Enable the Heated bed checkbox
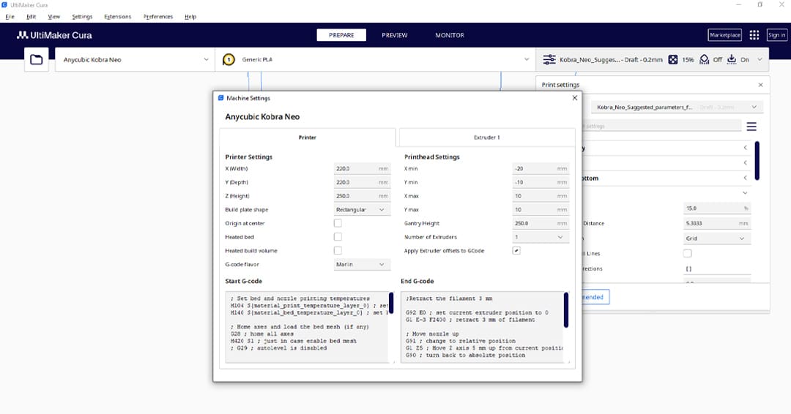 tap(338, 237)
